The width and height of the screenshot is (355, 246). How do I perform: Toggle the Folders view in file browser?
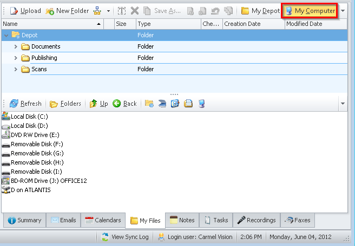(x=65, y=104)
